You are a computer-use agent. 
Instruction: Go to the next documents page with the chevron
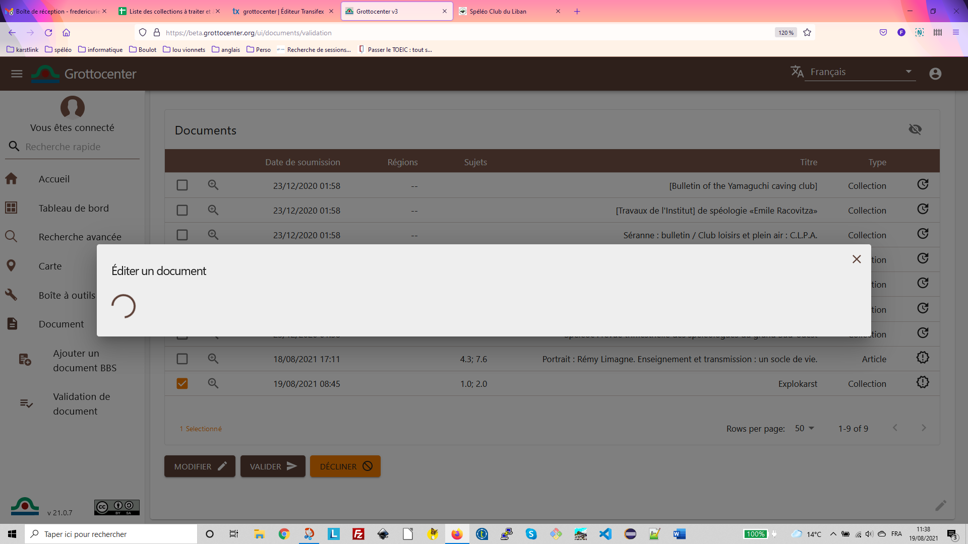click(924, 428)
